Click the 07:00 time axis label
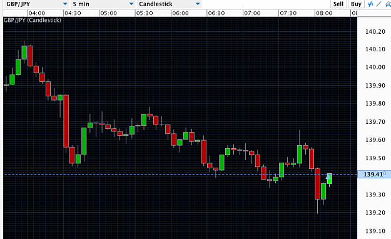 (x=252, y=13)
